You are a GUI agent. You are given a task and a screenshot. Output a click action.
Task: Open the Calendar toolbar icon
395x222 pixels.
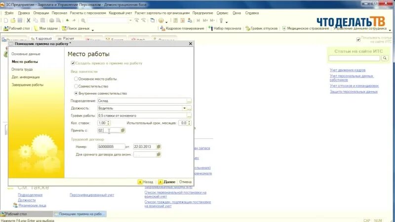click(183, 20)
